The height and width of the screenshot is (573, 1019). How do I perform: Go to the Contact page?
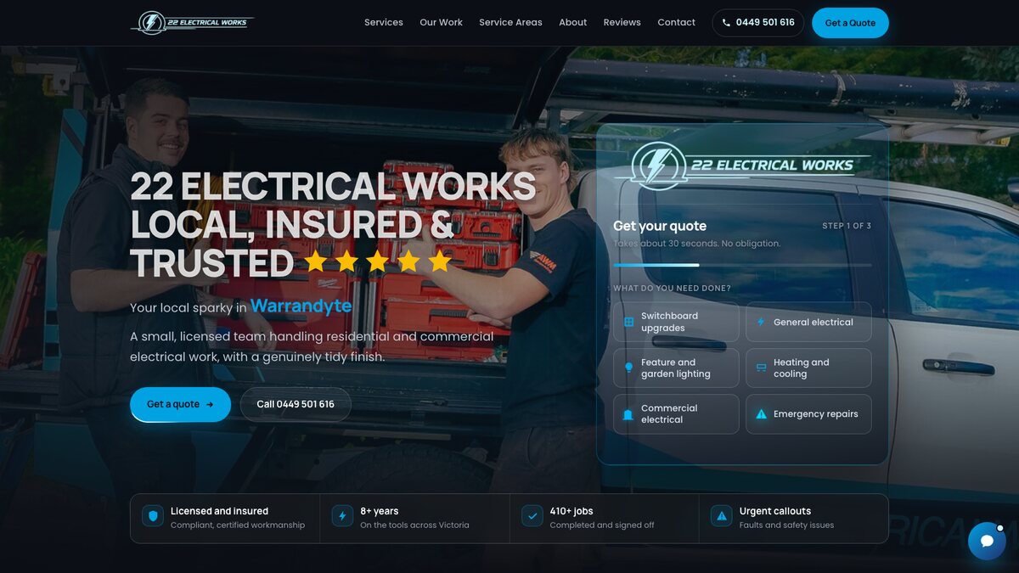pyautogui.click(x=676, y=23)
